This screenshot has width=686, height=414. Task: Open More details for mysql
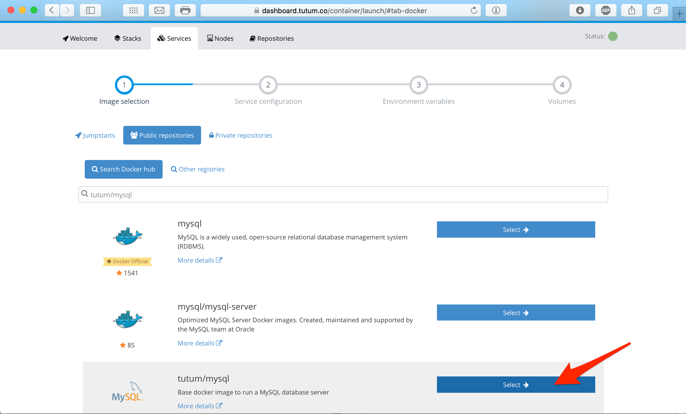200,260
